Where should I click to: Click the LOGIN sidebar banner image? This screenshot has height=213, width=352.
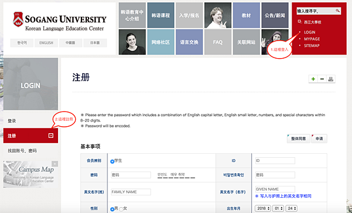click(x=31, y=84)
